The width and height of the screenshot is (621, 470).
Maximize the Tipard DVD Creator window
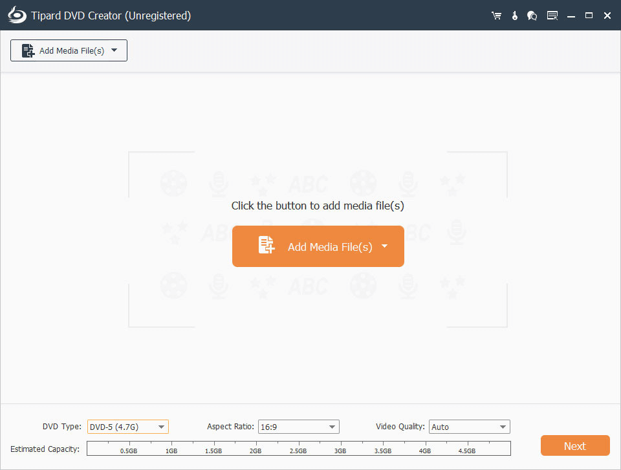(x=589, y=16)
